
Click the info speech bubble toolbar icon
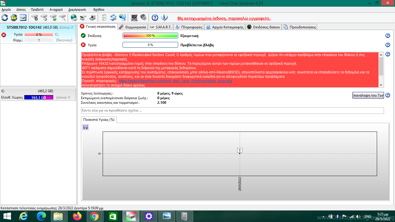(x=164, y=18)
